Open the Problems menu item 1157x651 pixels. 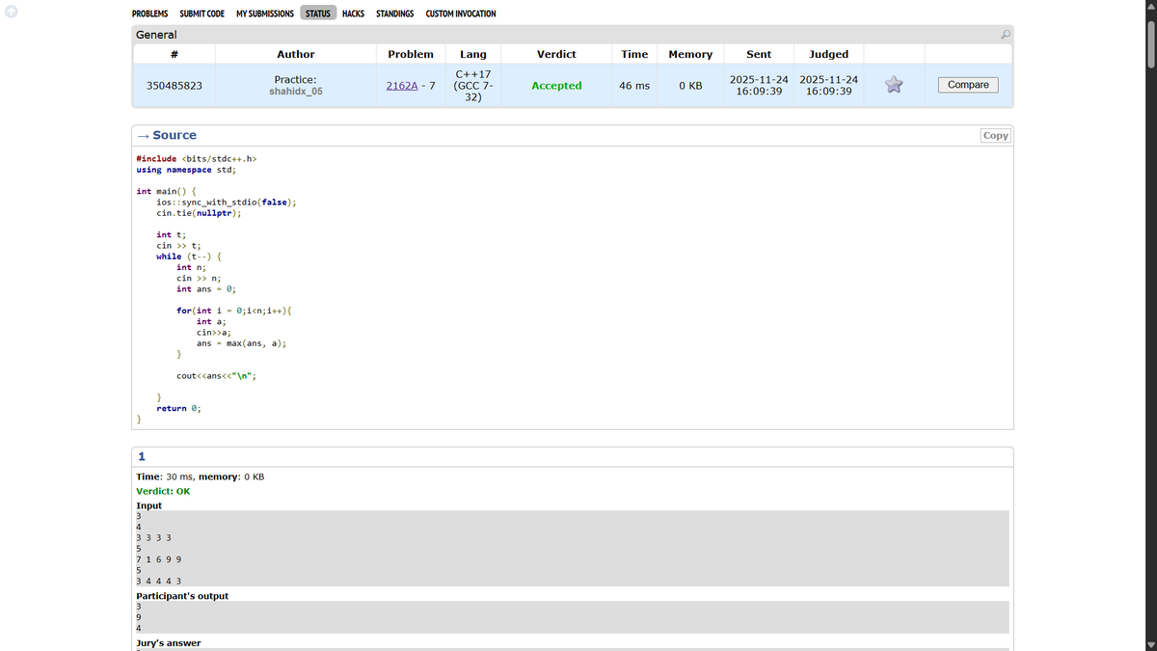tap(149, 14)
